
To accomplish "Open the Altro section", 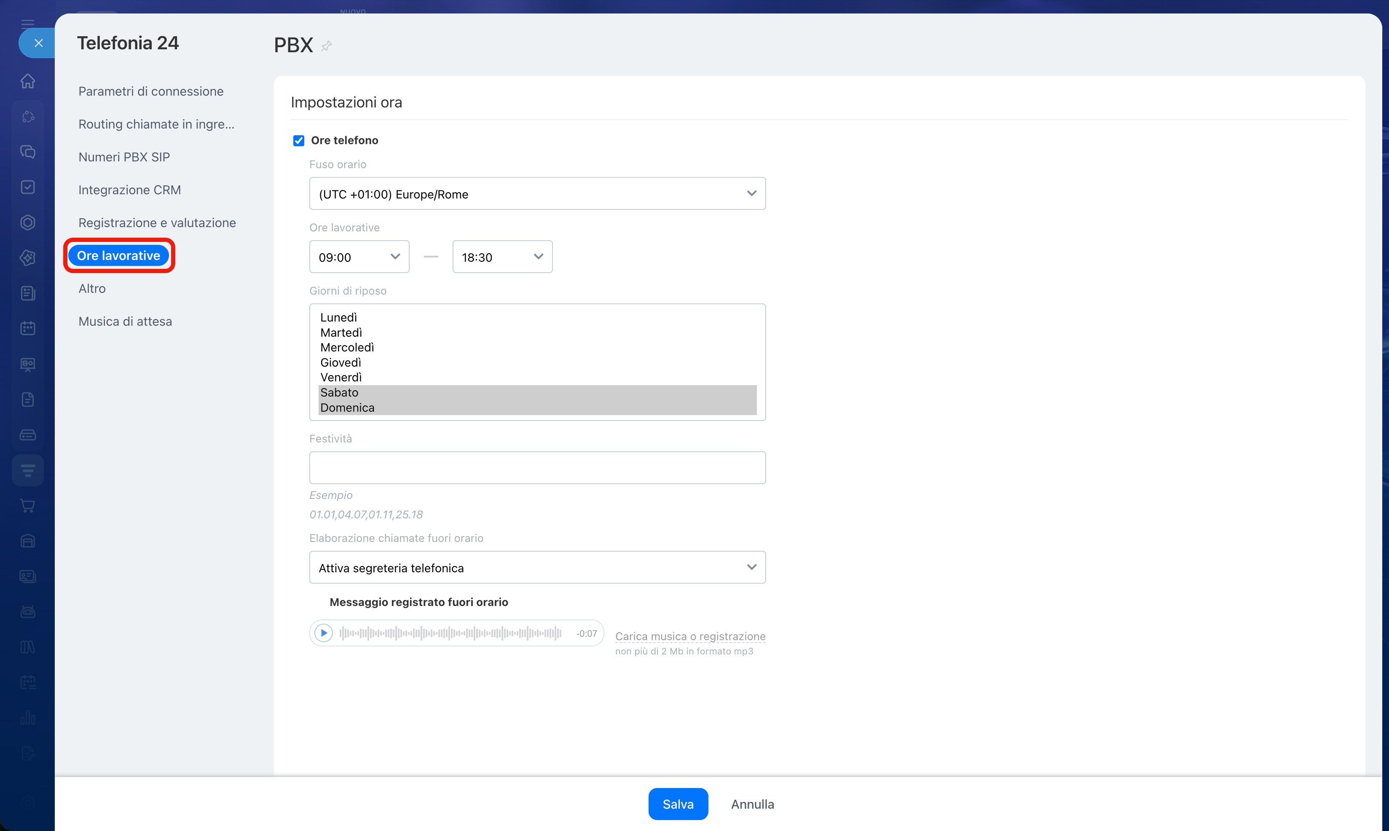I will pyautogui.click(x=92, y=289).
